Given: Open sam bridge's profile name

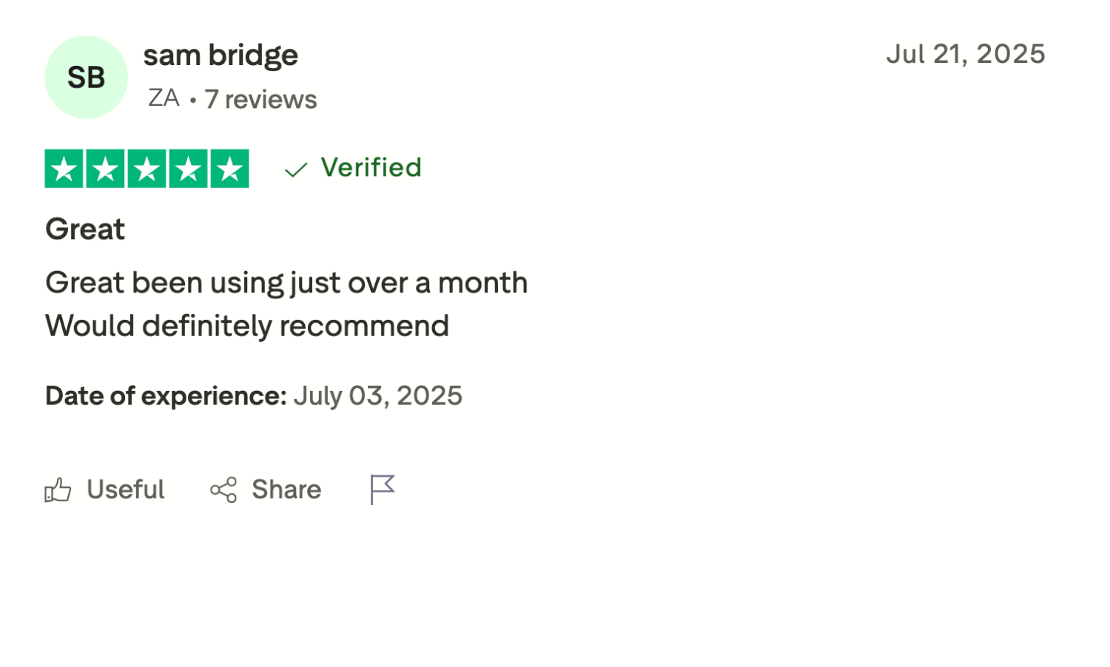Looking at the screenshot, I should (221, 56).
